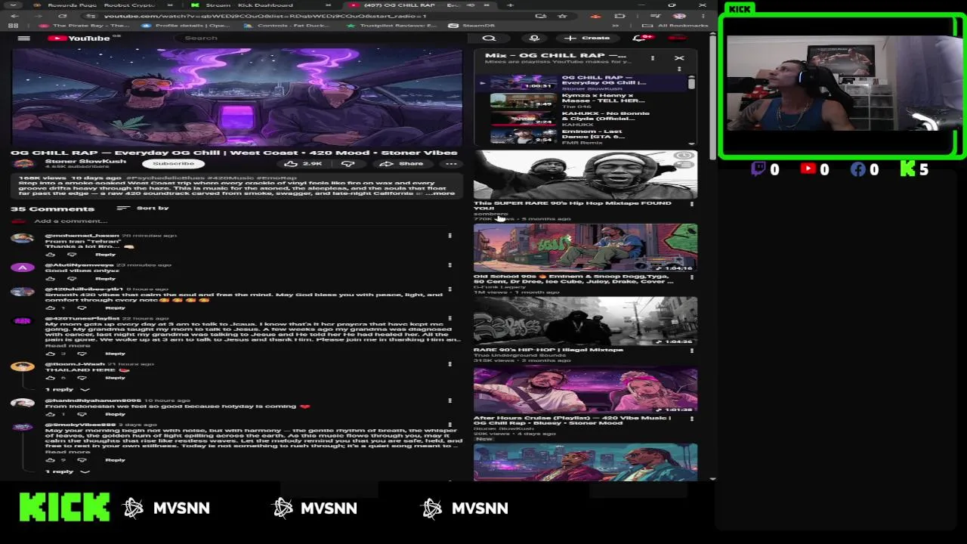Click the YouTube logo
967x544 pixels.
[x=79, y=38]
